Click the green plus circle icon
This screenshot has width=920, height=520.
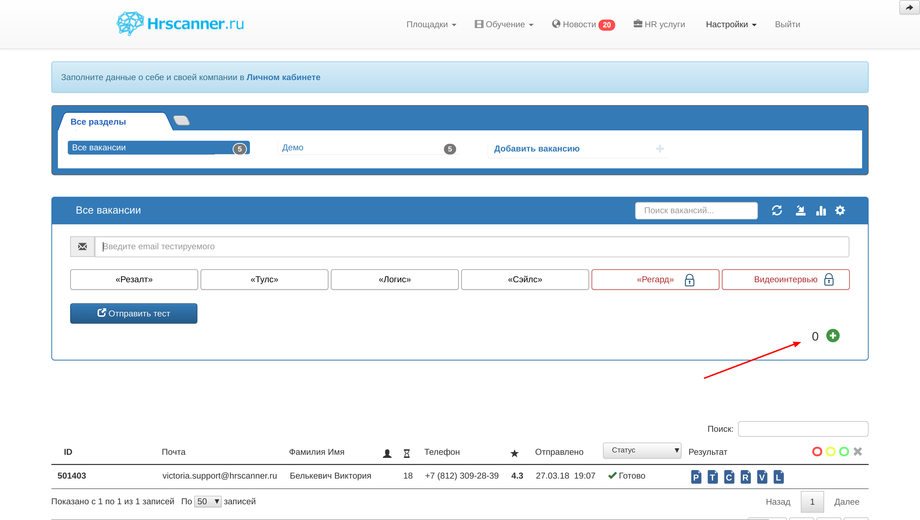[833, 336]
